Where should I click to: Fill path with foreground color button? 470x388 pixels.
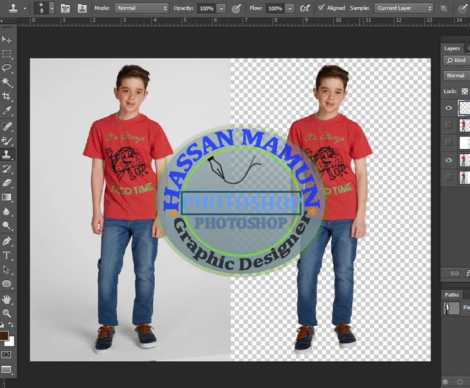[445, 382]
